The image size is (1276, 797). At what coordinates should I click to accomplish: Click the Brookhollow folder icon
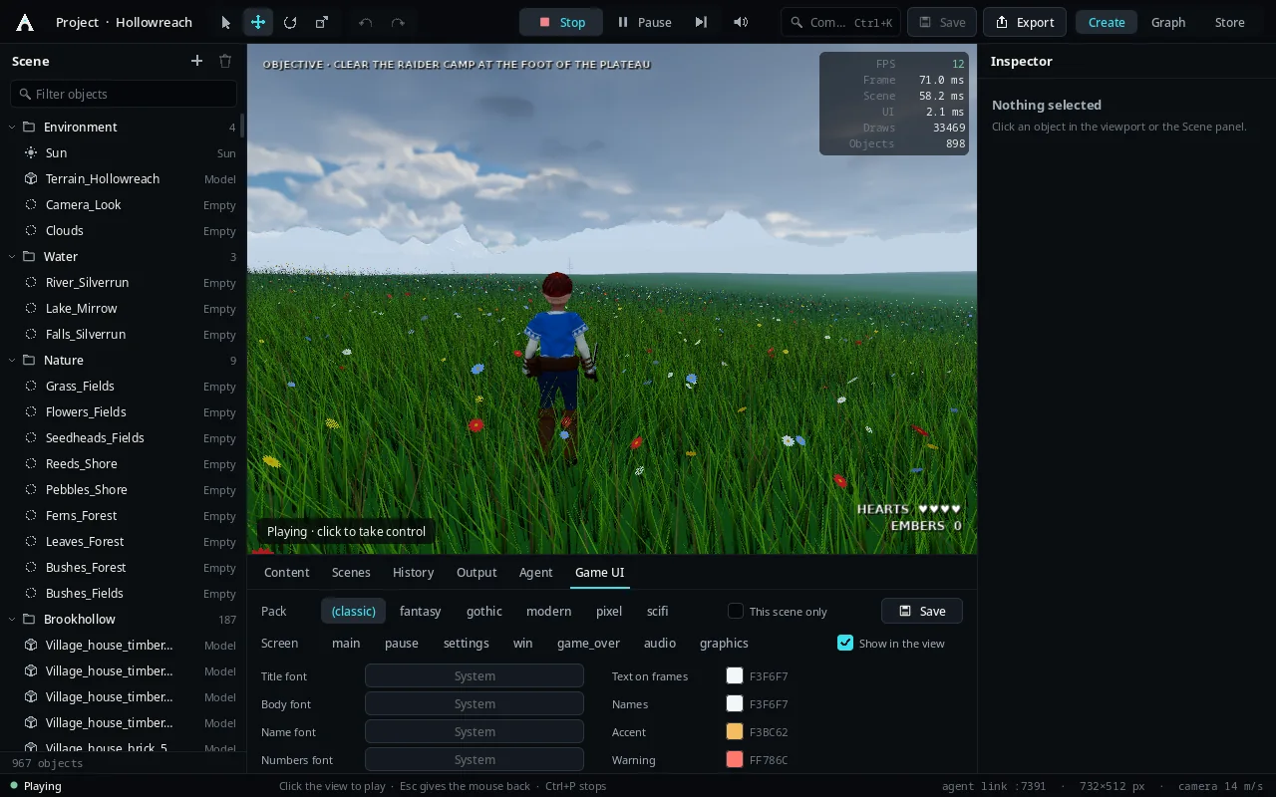(29, 619)
